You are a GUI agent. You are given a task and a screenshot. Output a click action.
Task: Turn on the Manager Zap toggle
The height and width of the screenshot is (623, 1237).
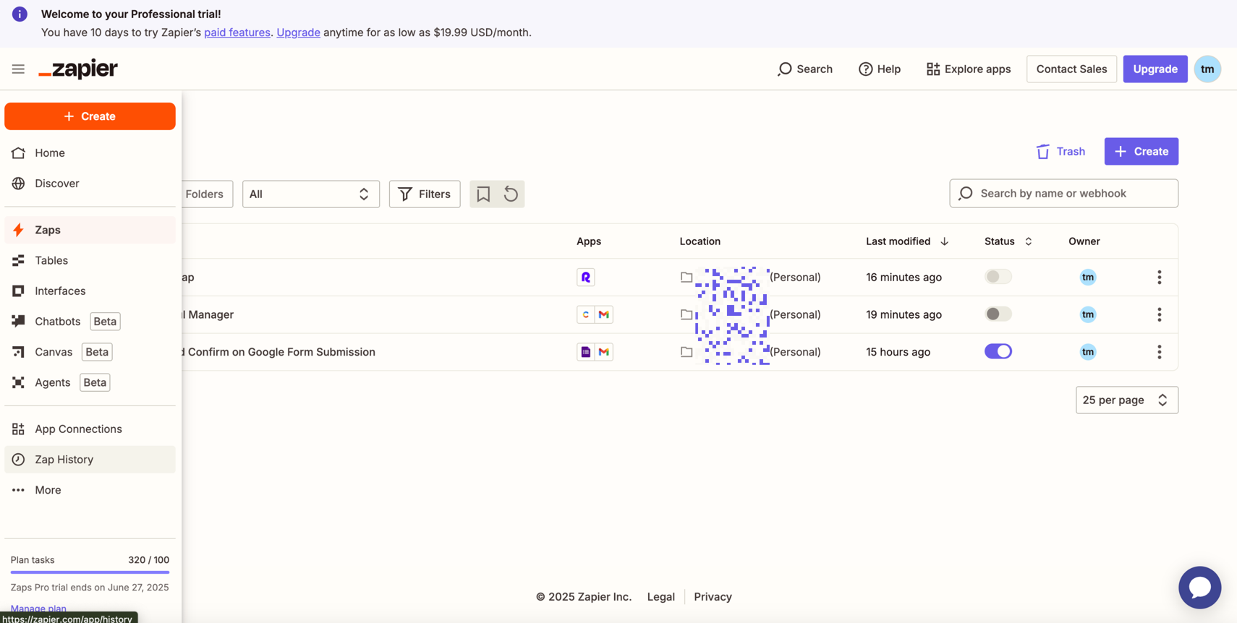998,314
